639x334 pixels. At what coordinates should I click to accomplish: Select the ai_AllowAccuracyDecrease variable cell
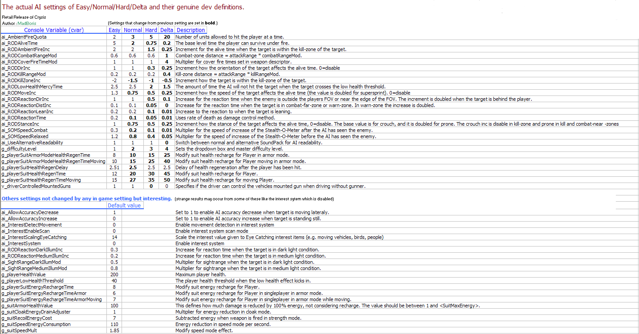54,212
